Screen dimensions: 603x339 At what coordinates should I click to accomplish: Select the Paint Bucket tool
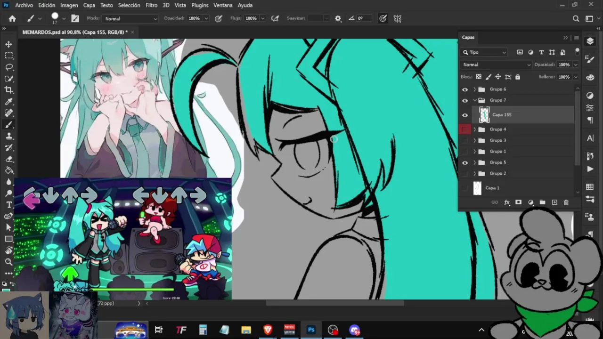click(9, 170)
